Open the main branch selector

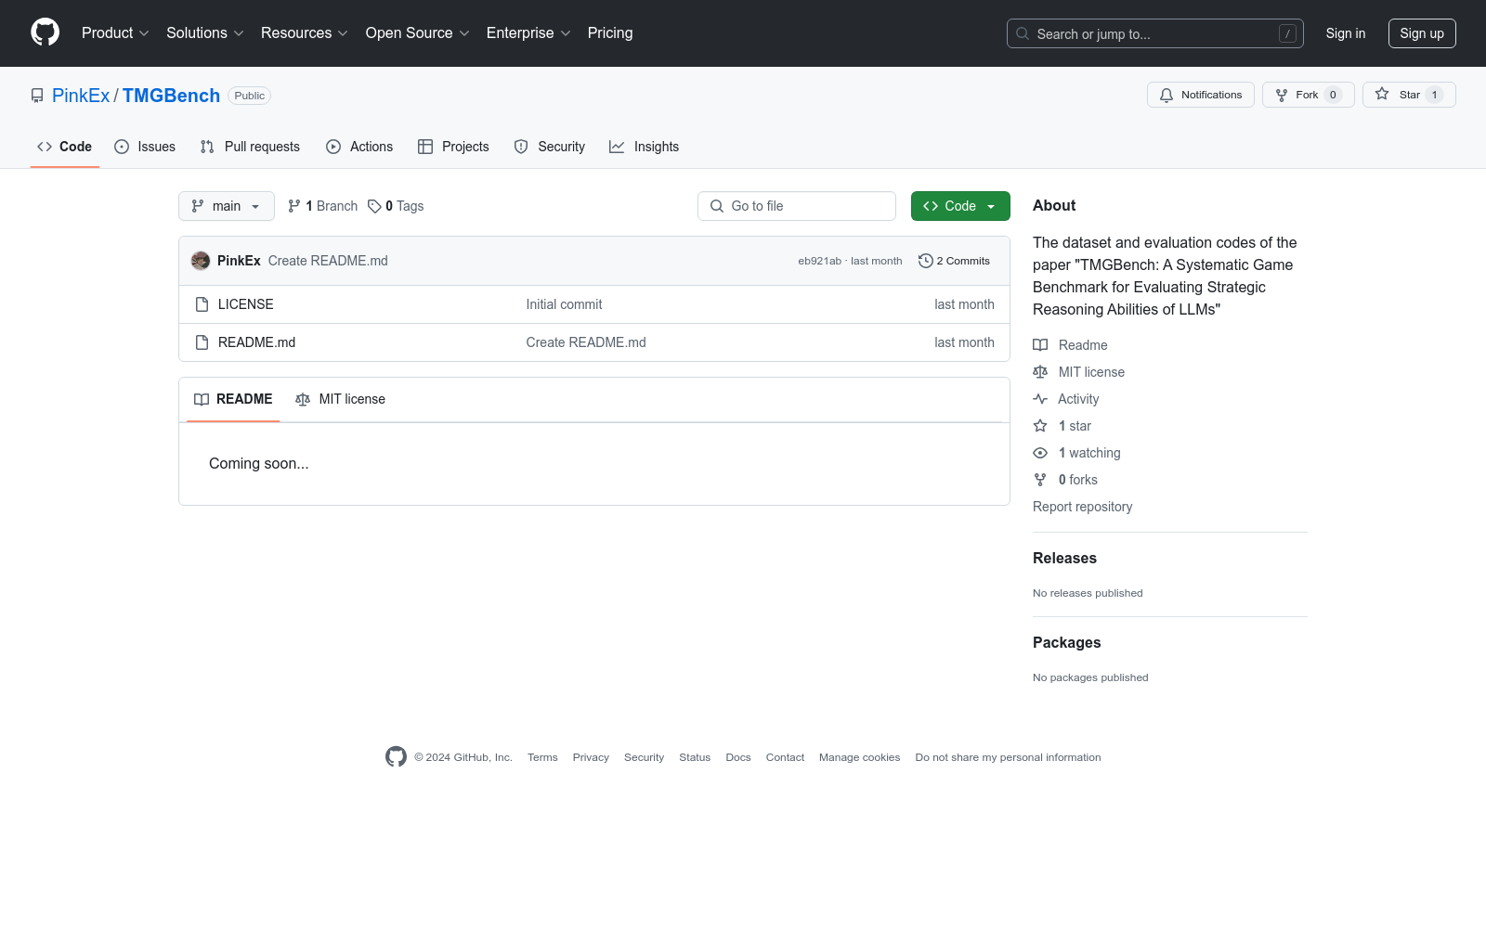coord(227,206)
